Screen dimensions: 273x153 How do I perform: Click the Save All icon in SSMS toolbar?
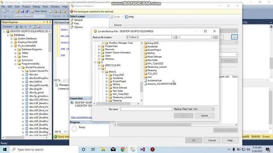[x=27, y=11]
